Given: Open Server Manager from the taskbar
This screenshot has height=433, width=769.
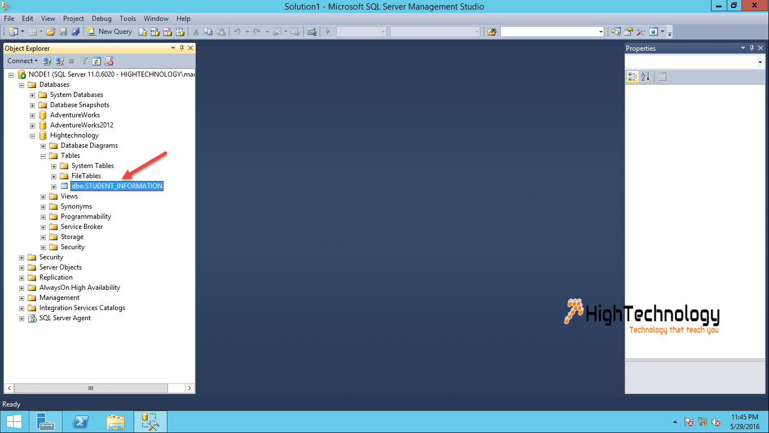Looking at the screenshot, I should coord(45,421).
